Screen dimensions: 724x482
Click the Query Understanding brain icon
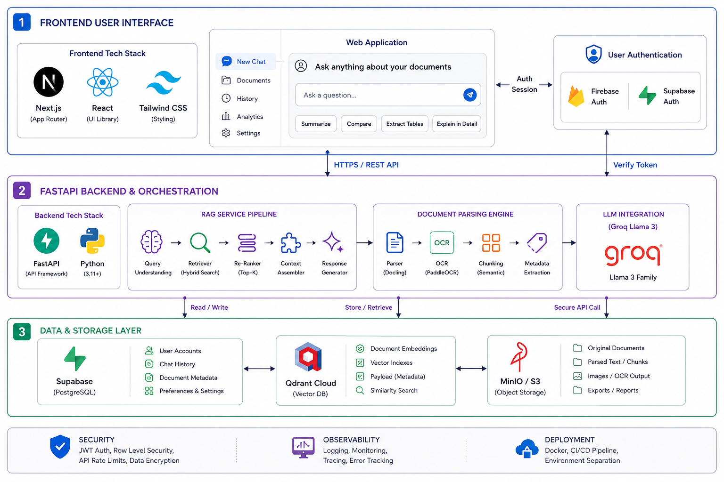point(152,242)
